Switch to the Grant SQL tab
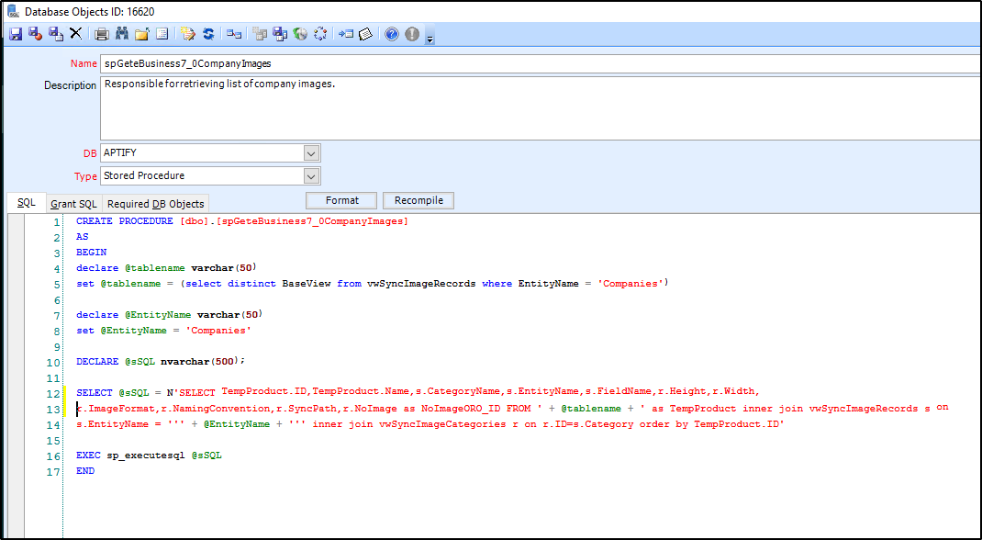This screenshot has width=982, height=540. click(74, 204)
